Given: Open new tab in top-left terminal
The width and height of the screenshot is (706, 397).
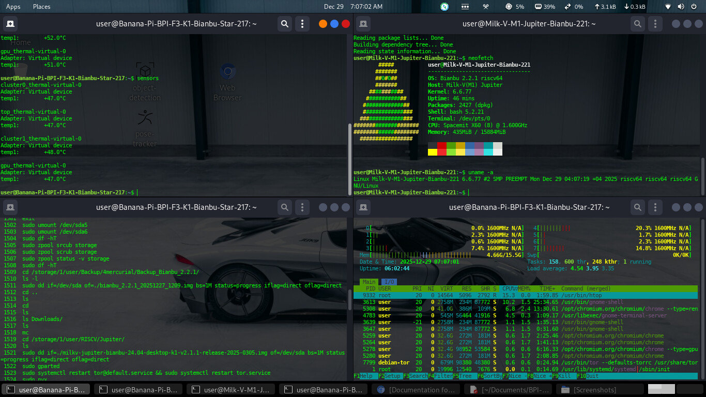Looking at the screenshot, I should click(10, 24).
